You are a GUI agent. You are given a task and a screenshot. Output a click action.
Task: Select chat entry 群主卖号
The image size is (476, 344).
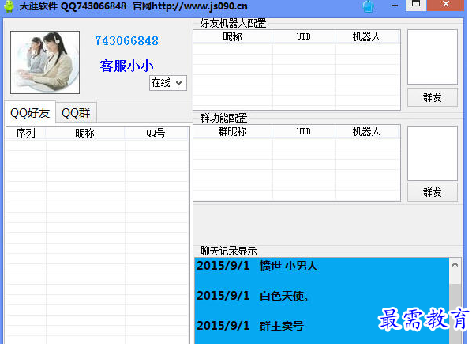(250, 326)
